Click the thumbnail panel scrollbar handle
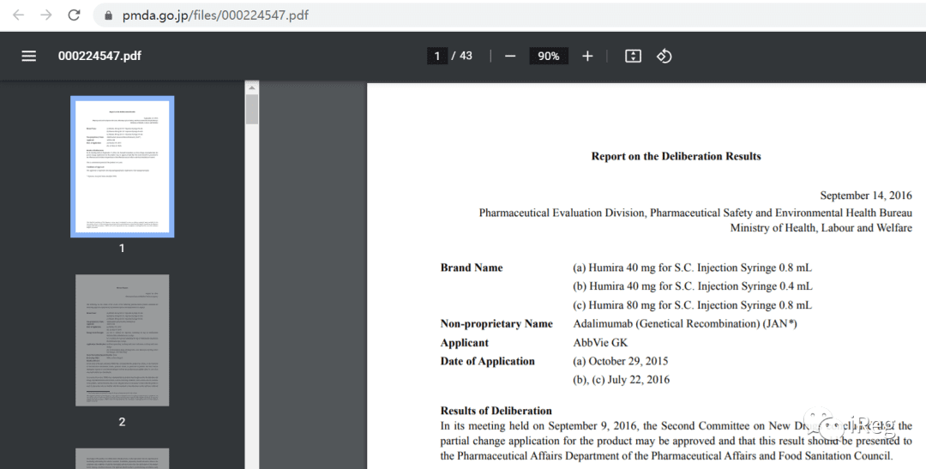The width and height of the screenshot is (926, 469). pos(252,109)
